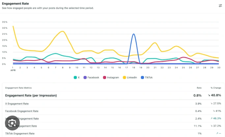Click the 40.8% decrease arrow indicator
Viewport: 225px width, 137px height.
[209, 96]
